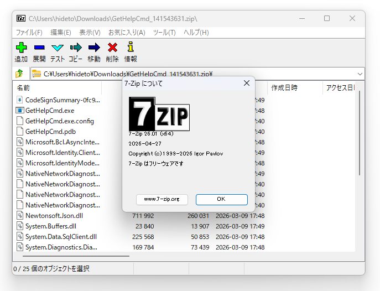
Task: Select the GetHelpCmd.exe file name
Action: (50, 111)
